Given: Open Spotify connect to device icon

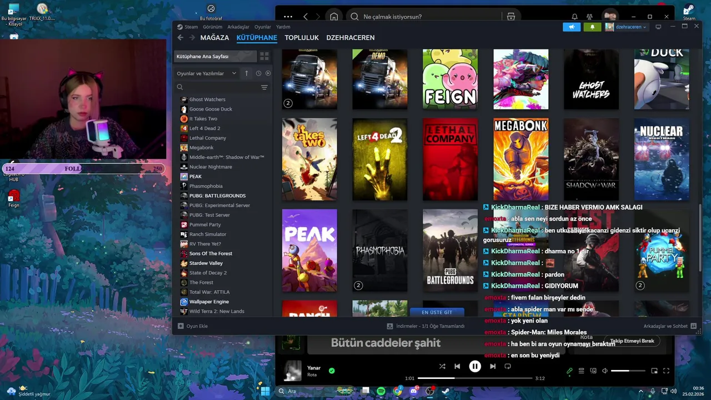Looking at the screenshot, I should tap(593, 371).
